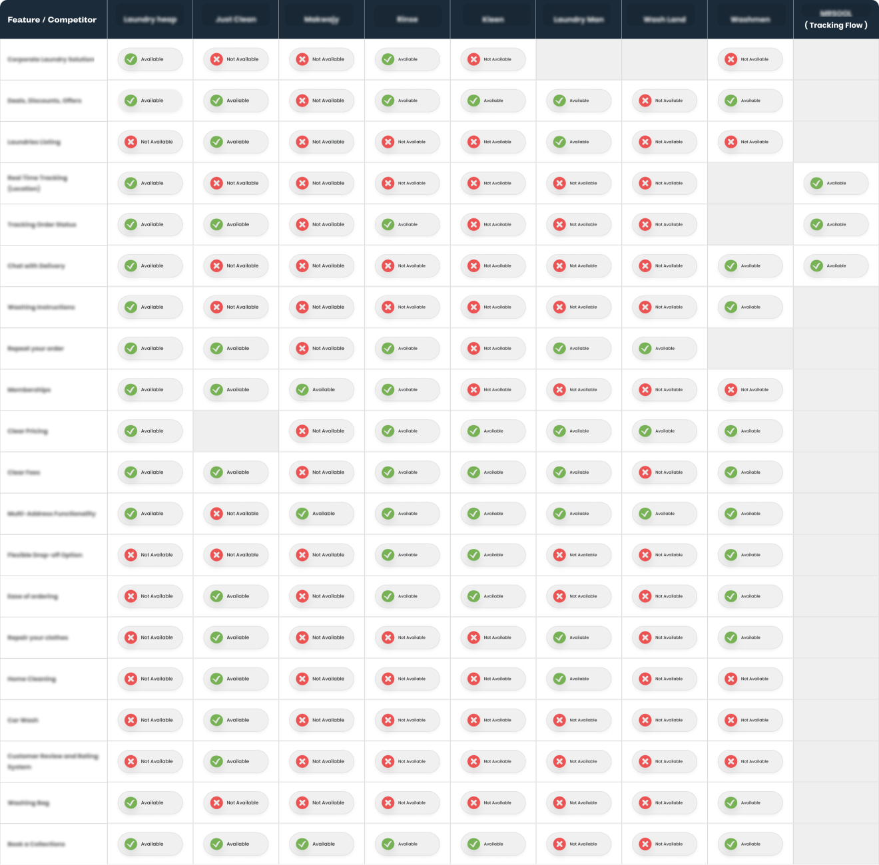Image resolution: width=879 pixels, height=865 pixels.
Task: Click green check icon for Wash Land Repeat your order
Action: (645, 348)
